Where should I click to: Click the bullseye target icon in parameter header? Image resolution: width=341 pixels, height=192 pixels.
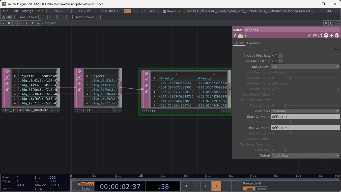(x=337, y=36)
